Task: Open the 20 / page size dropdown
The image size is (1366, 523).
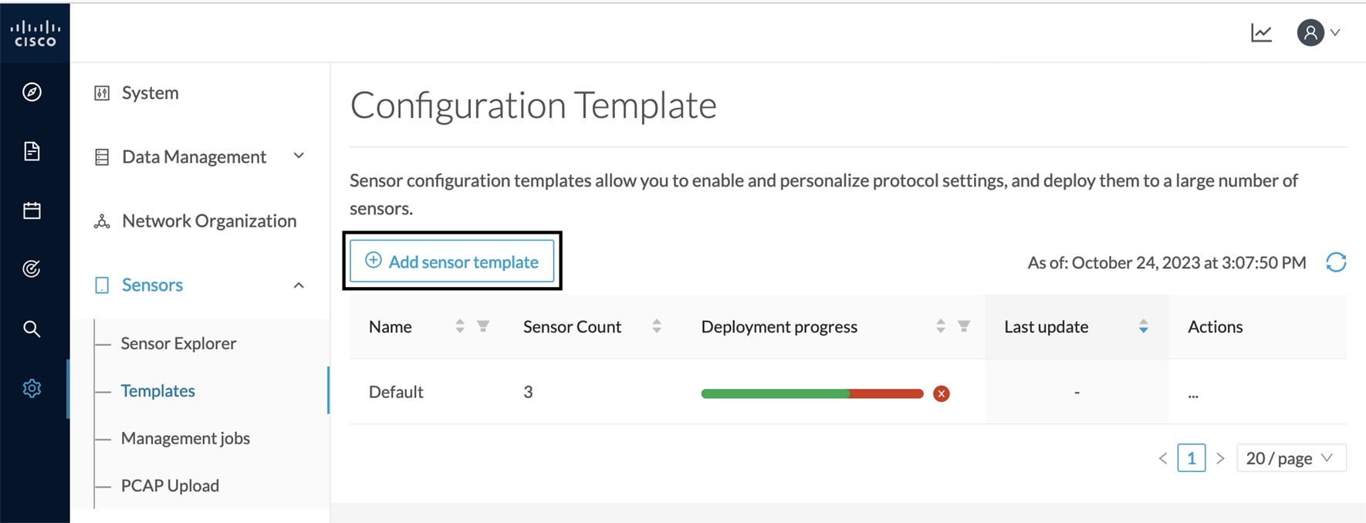Action: [1291, 458]
